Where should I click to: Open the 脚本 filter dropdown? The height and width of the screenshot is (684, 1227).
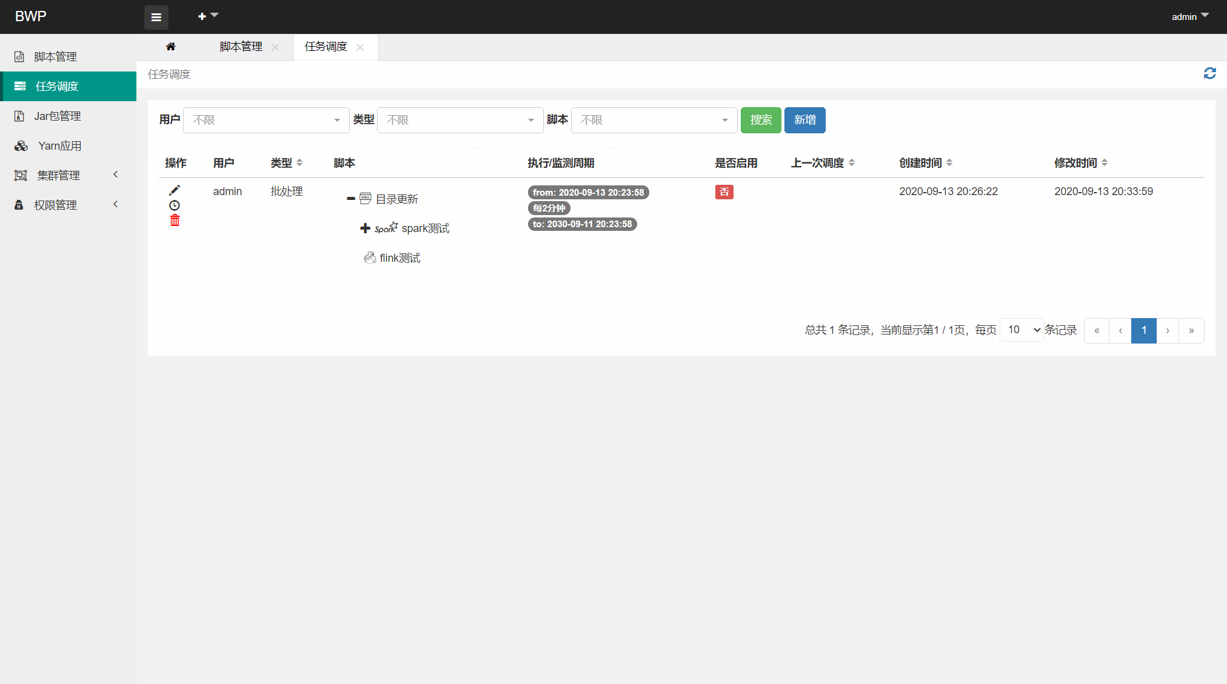[x=654, y=120]
